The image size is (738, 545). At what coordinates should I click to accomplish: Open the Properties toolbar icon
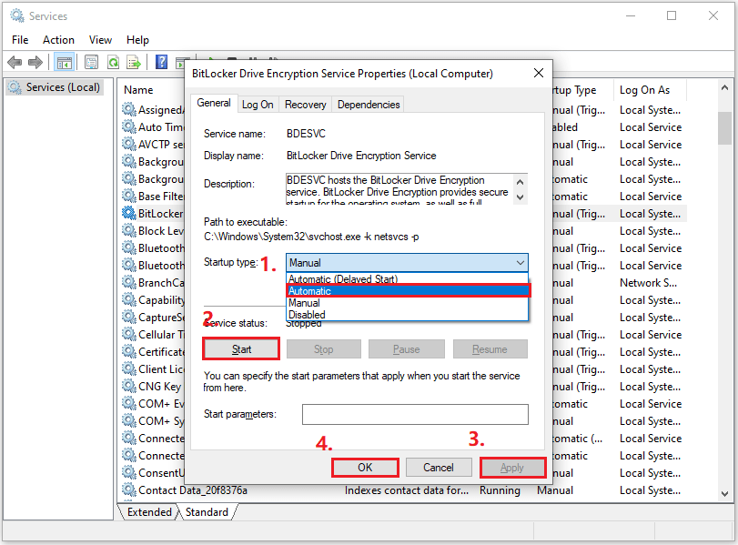point(91,62)
